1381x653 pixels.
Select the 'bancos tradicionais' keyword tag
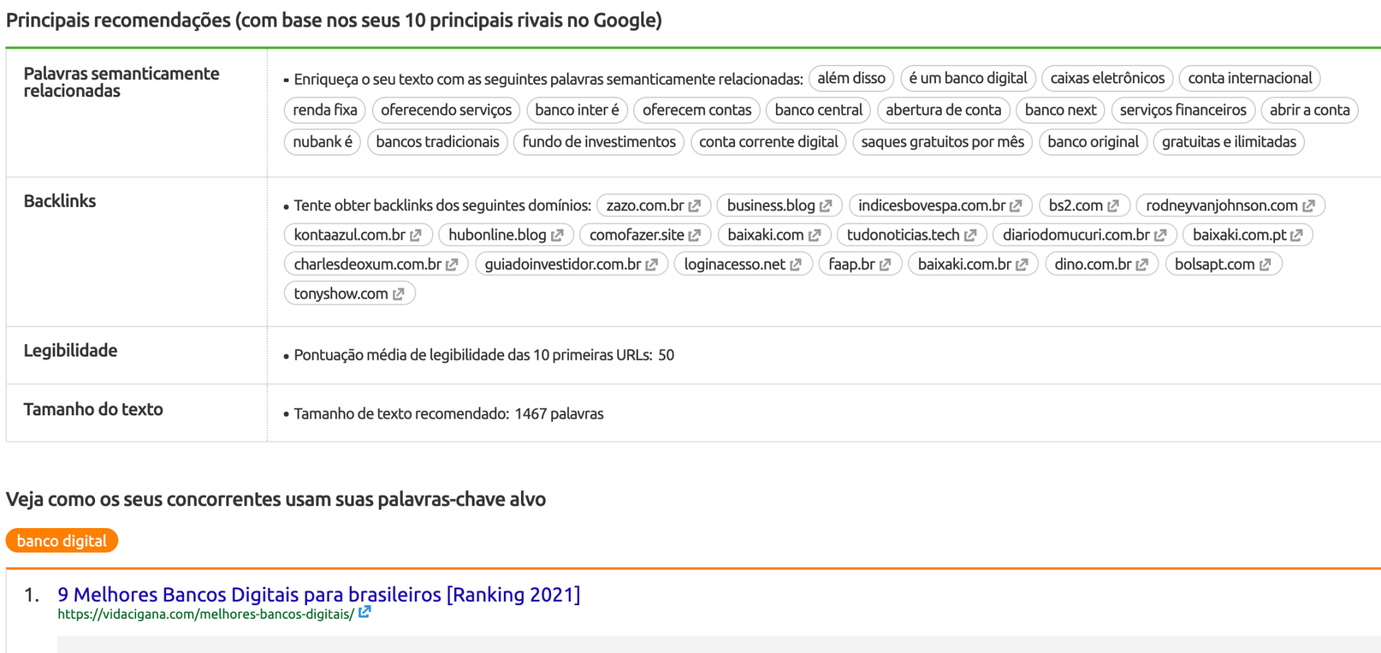click(438, 142)
